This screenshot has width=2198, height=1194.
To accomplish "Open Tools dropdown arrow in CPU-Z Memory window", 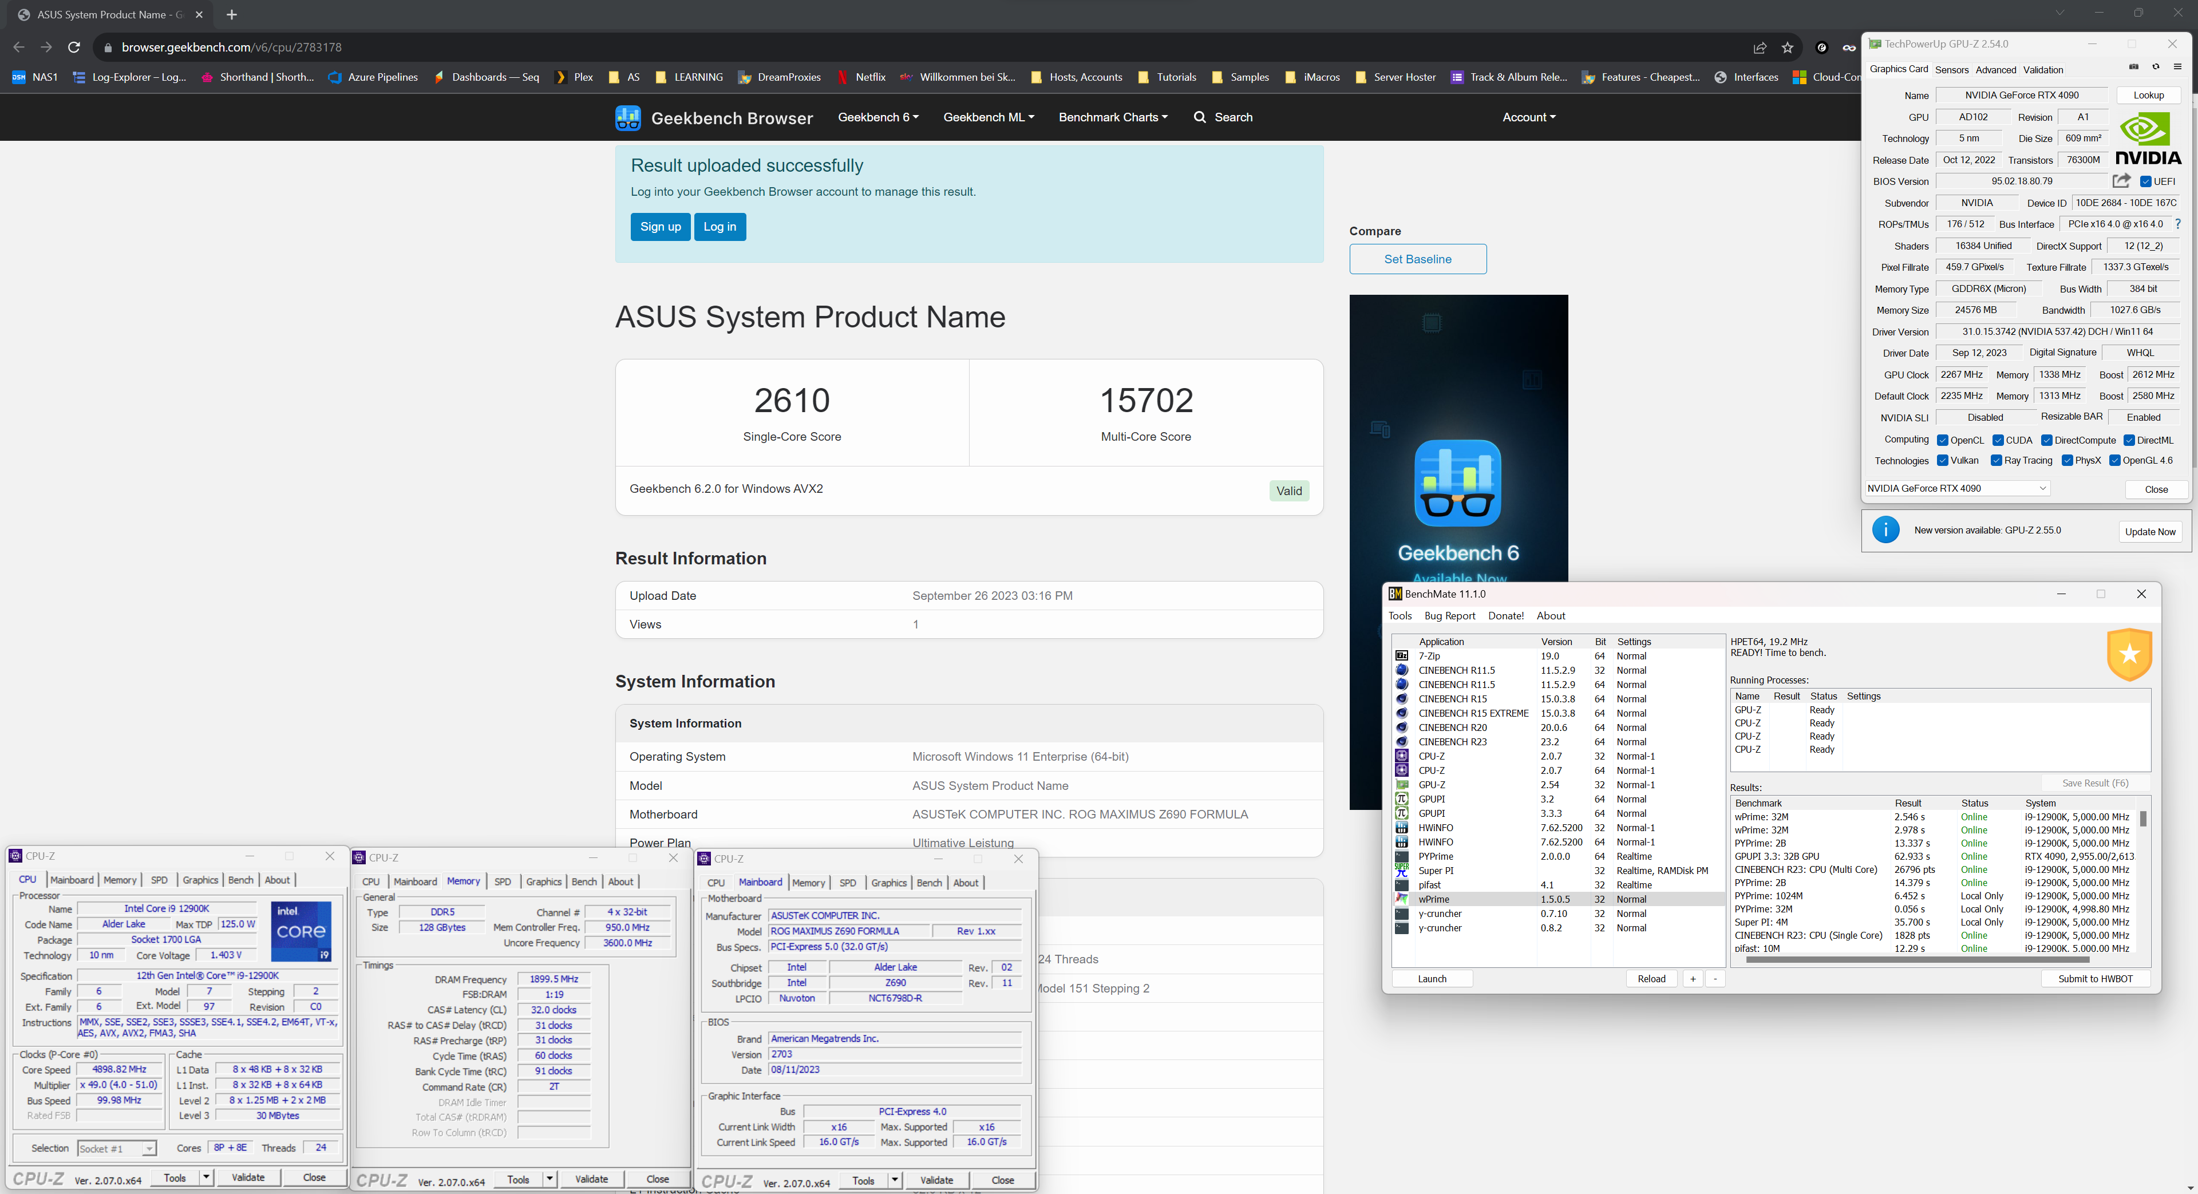I will tap(549, 1180).
